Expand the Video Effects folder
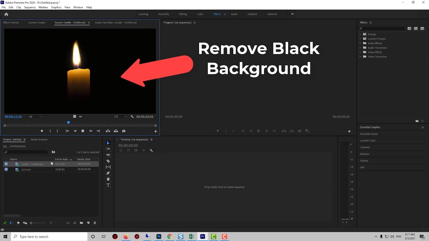The image size is (429, 241). tap(360, 52)
